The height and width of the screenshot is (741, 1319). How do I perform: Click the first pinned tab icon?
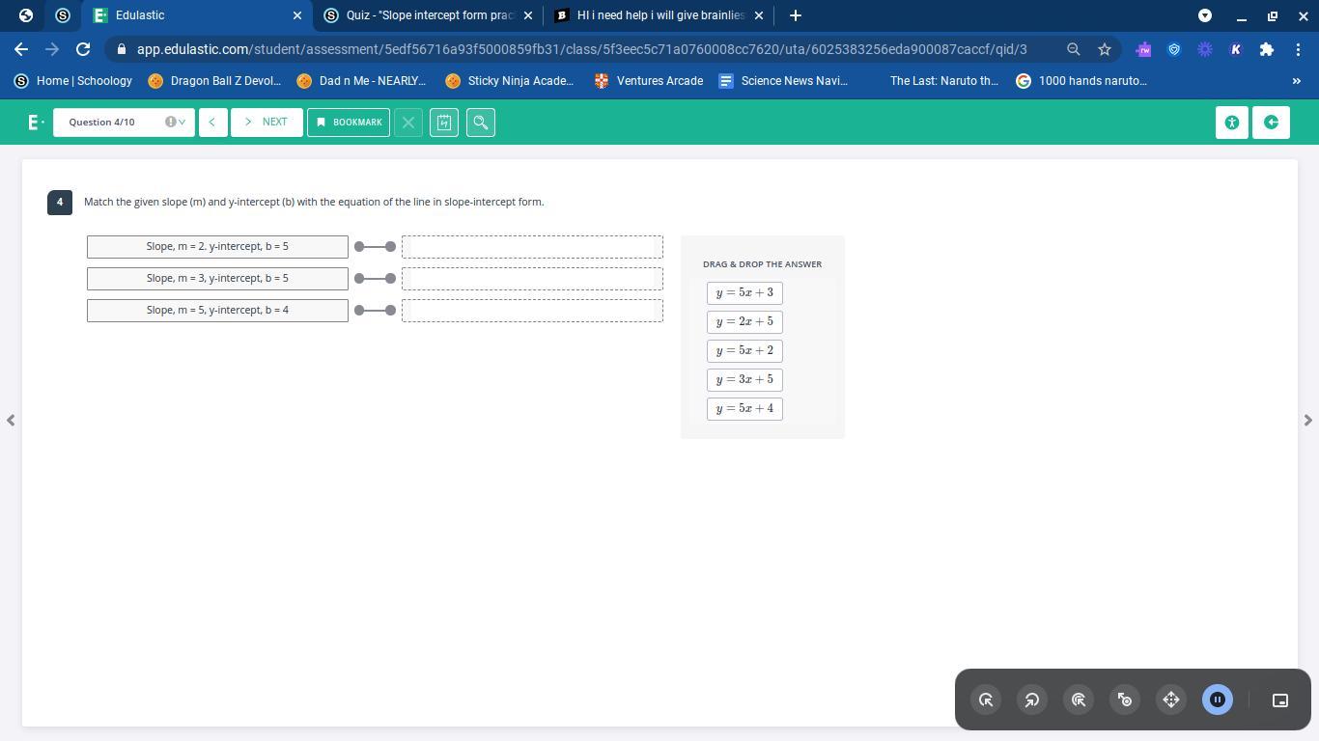(26, 15)
